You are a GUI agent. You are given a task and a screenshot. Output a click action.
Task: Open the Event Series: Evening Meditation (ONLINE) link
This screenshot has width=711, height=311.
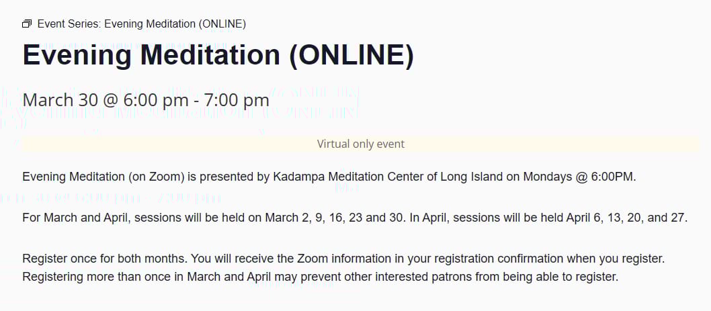click(142, 24)
